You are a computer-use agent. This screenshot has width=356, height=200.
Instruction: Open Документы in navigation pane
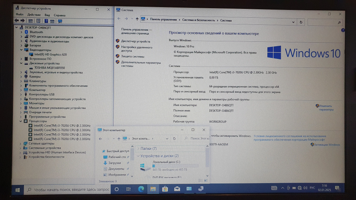pos(116,169)
